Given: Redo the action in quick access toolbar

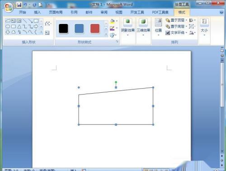Looking at the screenshot, I should click(34, 5).
